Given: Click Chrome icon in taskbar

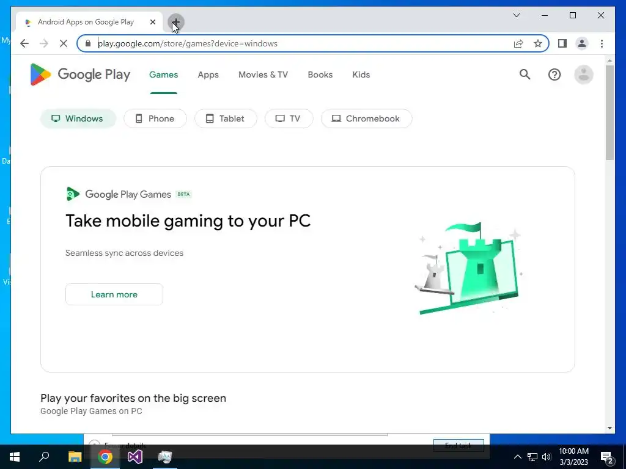Looking at the screenshot, I should click(105, 457).
